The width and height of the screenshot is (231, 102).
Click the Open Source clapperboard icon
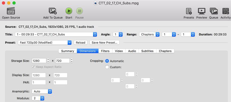click(11, 11)
